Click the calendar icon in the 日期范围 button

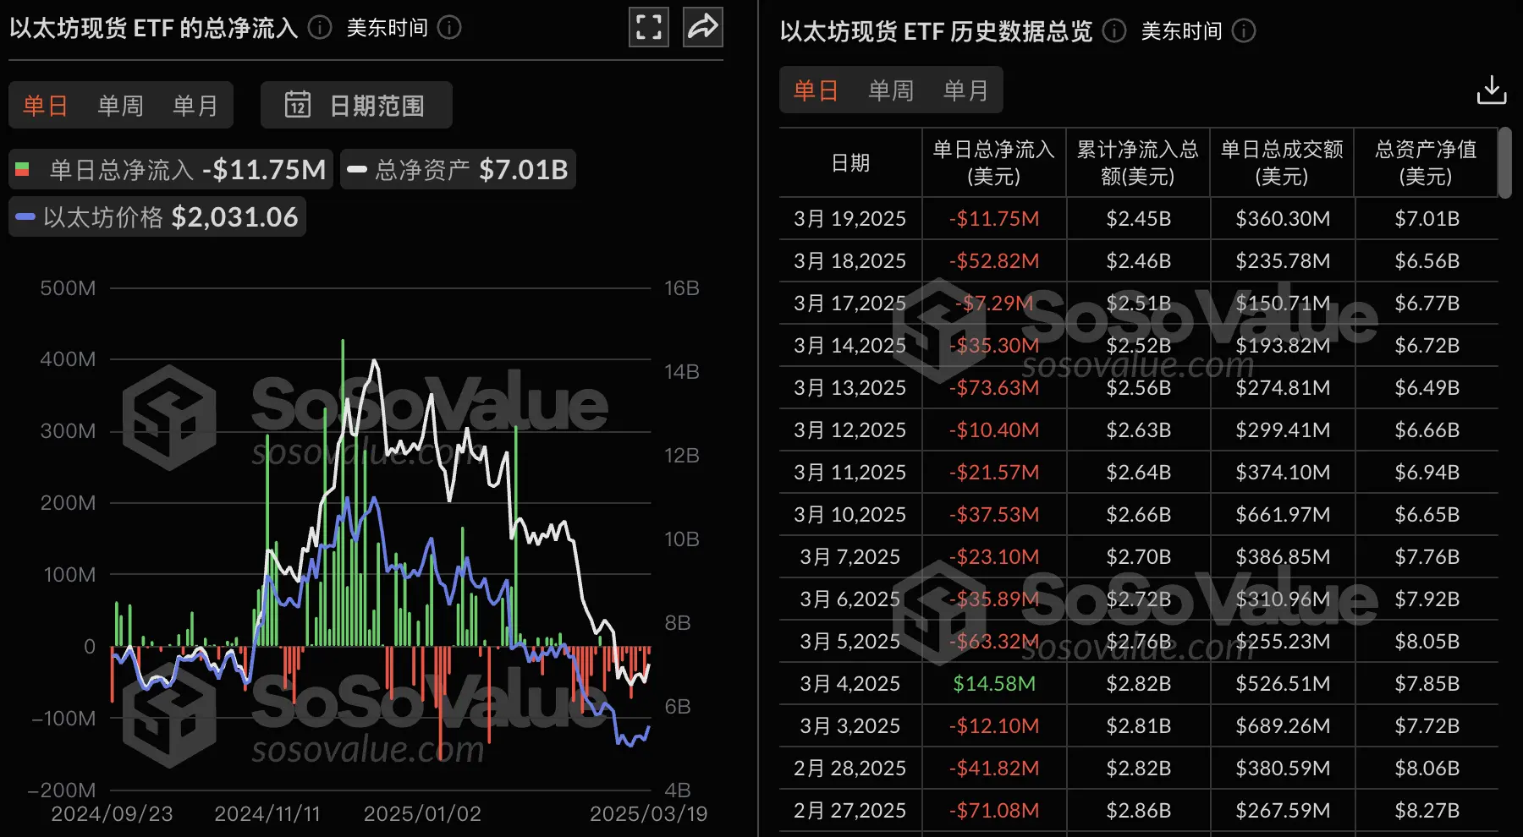click(x=299, y=105)
